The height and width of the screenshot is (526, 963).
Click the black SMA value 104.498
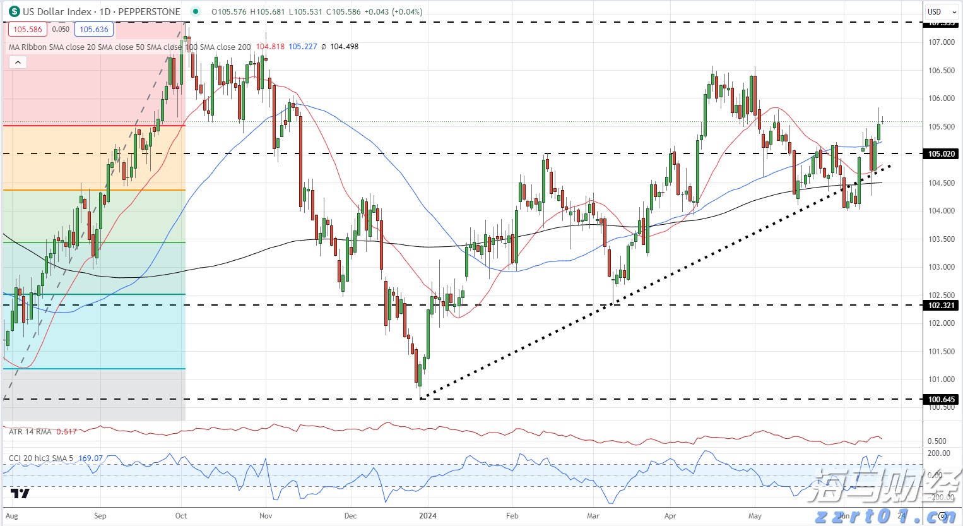344,47
